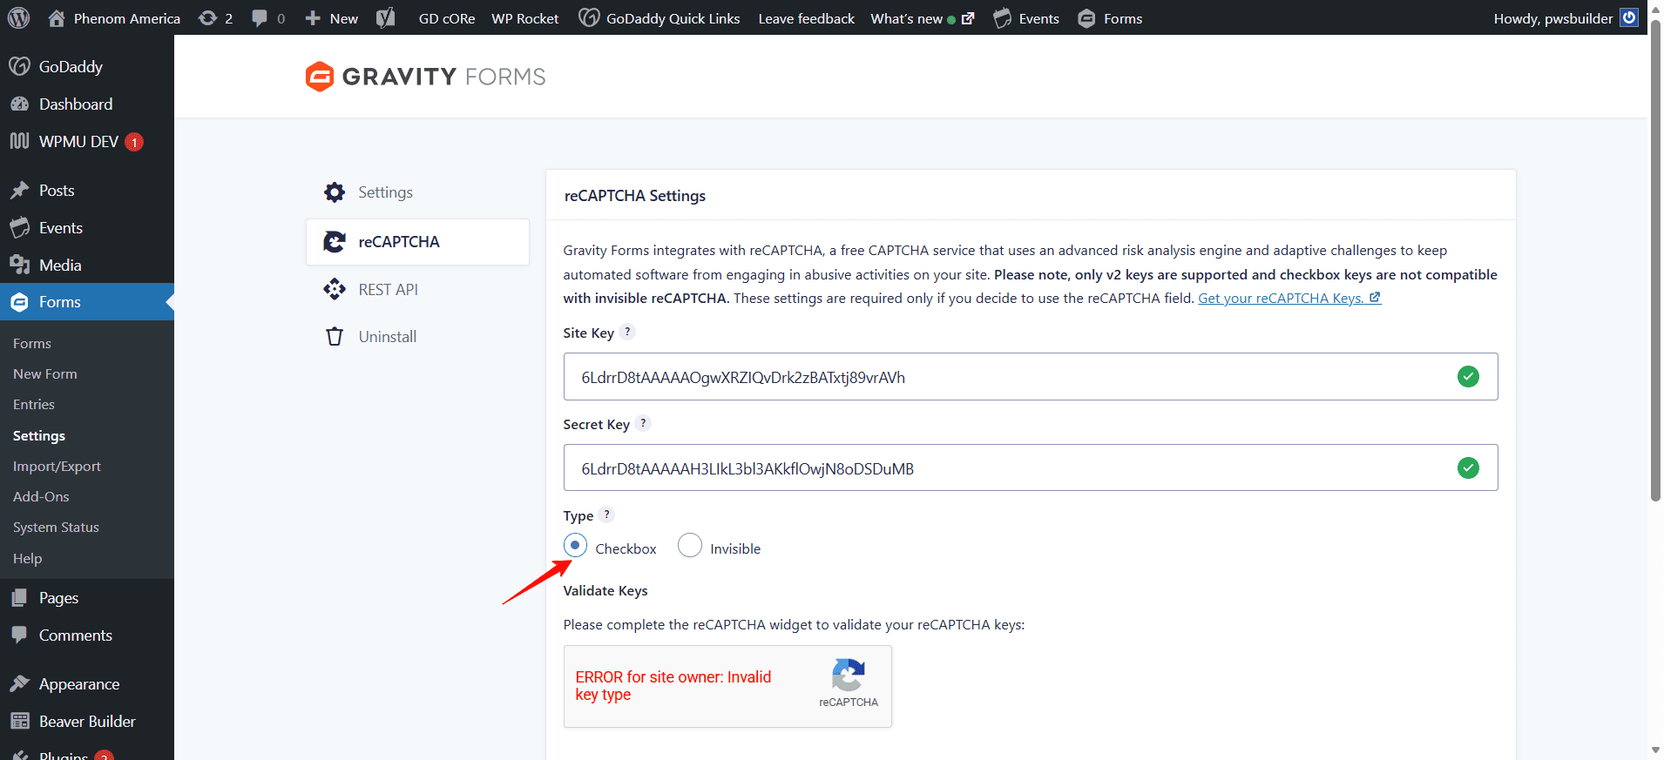Open the Events sidebar menu
This screenshot has height=760, width=1664.
(x=60, y=228)
